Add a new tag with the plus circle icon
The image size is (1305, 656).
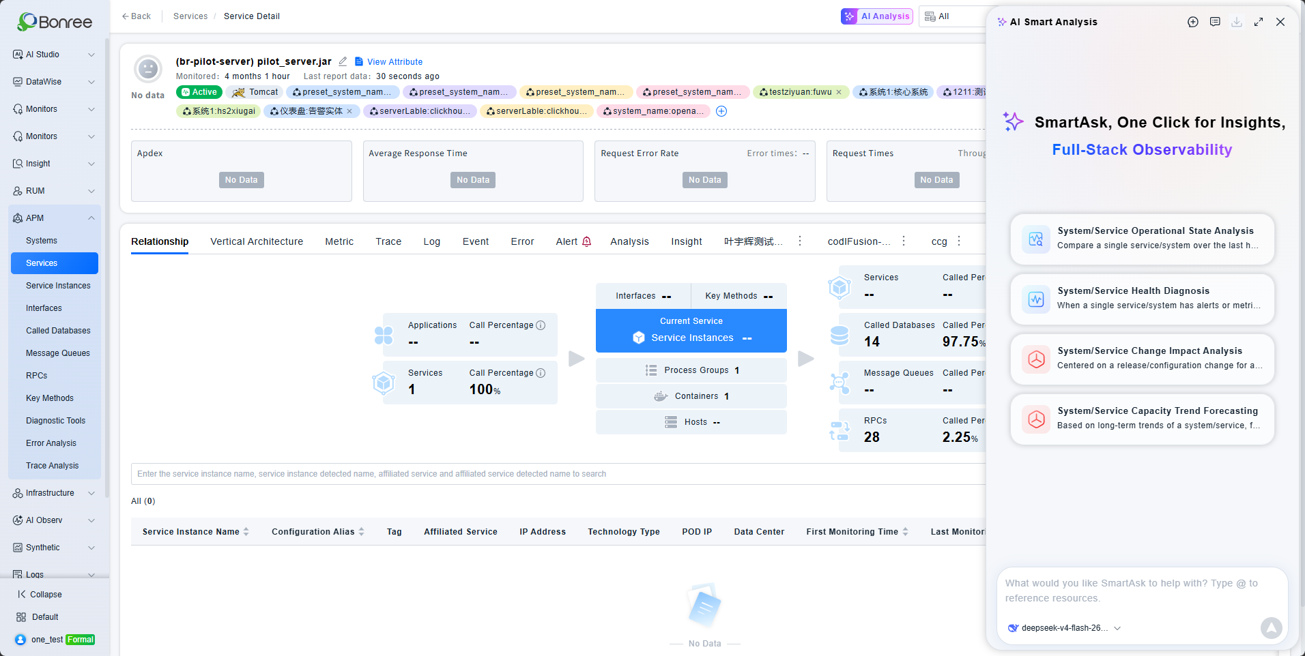[x=721, y=111]
